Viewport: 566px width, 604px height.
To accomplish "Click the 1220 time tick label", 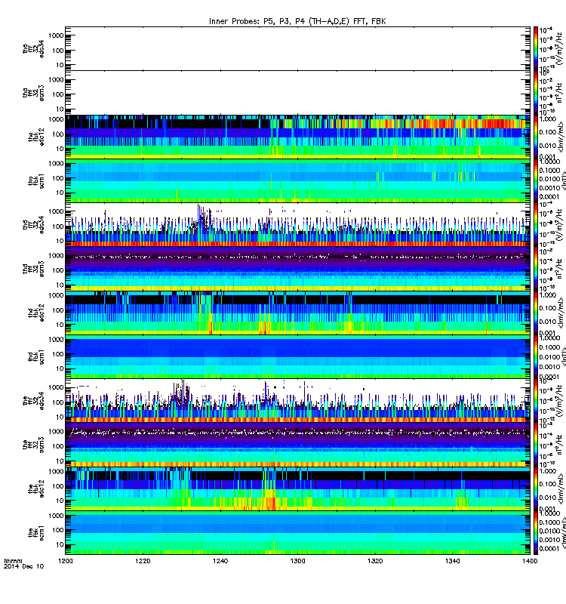I will point(143,561).
